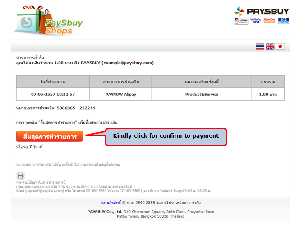Click the PAYNOW Alipay cell
Viewport: 304px width, 239px height.
(x=121, y=95)
